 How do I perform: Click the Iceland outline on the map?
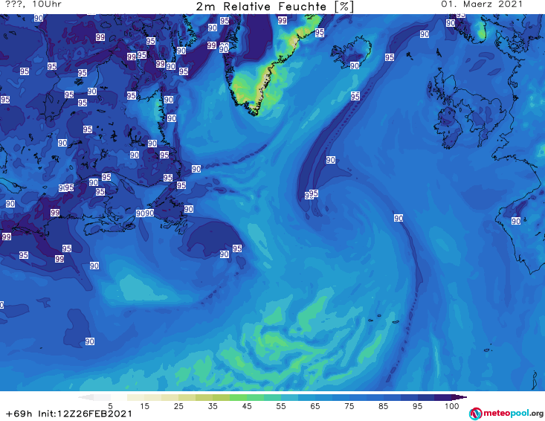pos(351,52)
